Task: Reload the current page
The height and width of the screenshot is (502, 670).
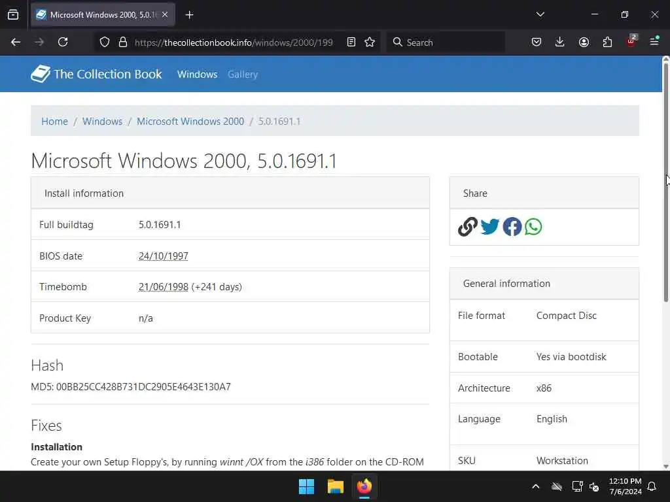Action: pyautogui.click(x=63, y=42)
